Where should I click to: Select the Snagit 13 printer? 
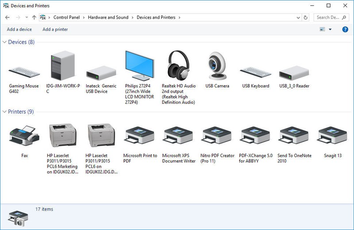[333, 136]
